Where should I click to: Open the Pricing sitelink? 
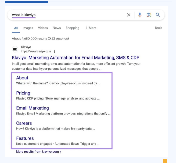pos(23,93)
